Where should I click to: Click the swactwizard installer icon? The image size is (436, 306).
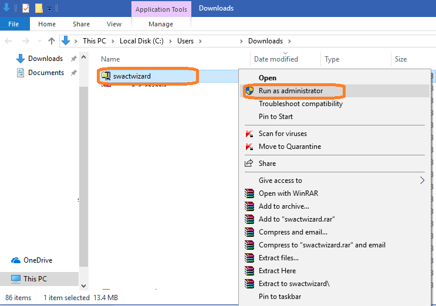106,76
